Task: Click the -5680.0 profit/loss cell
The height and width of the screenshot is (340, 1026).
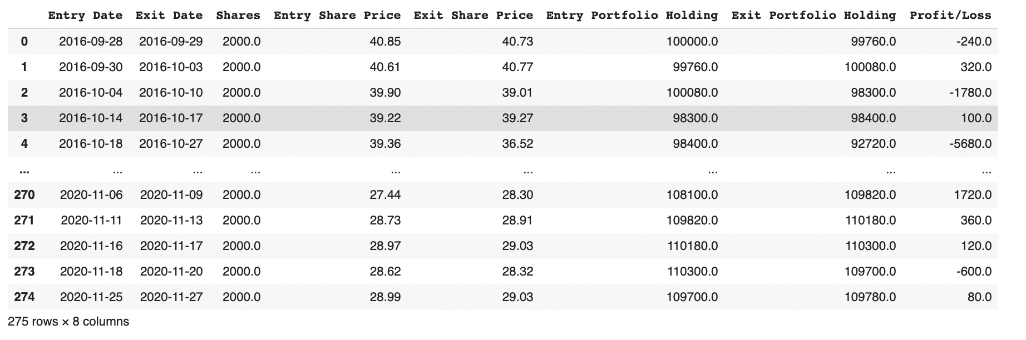Action: coord(970,144)
